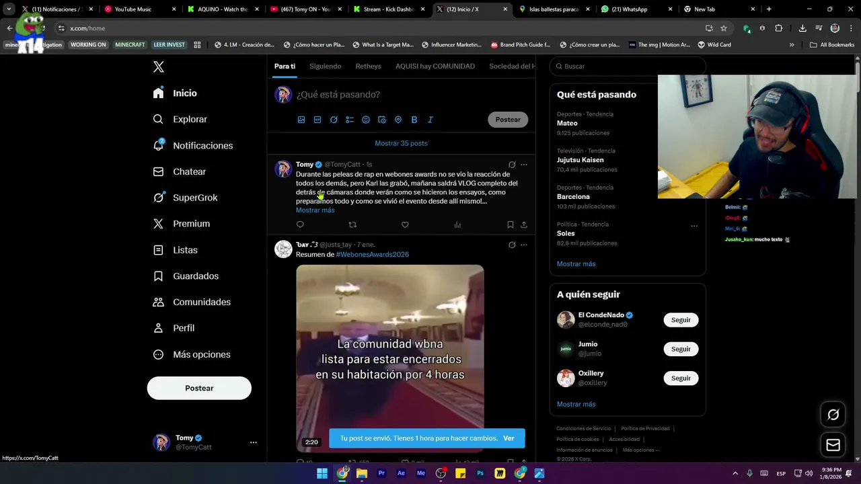Add an image with the media icon

tap(301, 120)
